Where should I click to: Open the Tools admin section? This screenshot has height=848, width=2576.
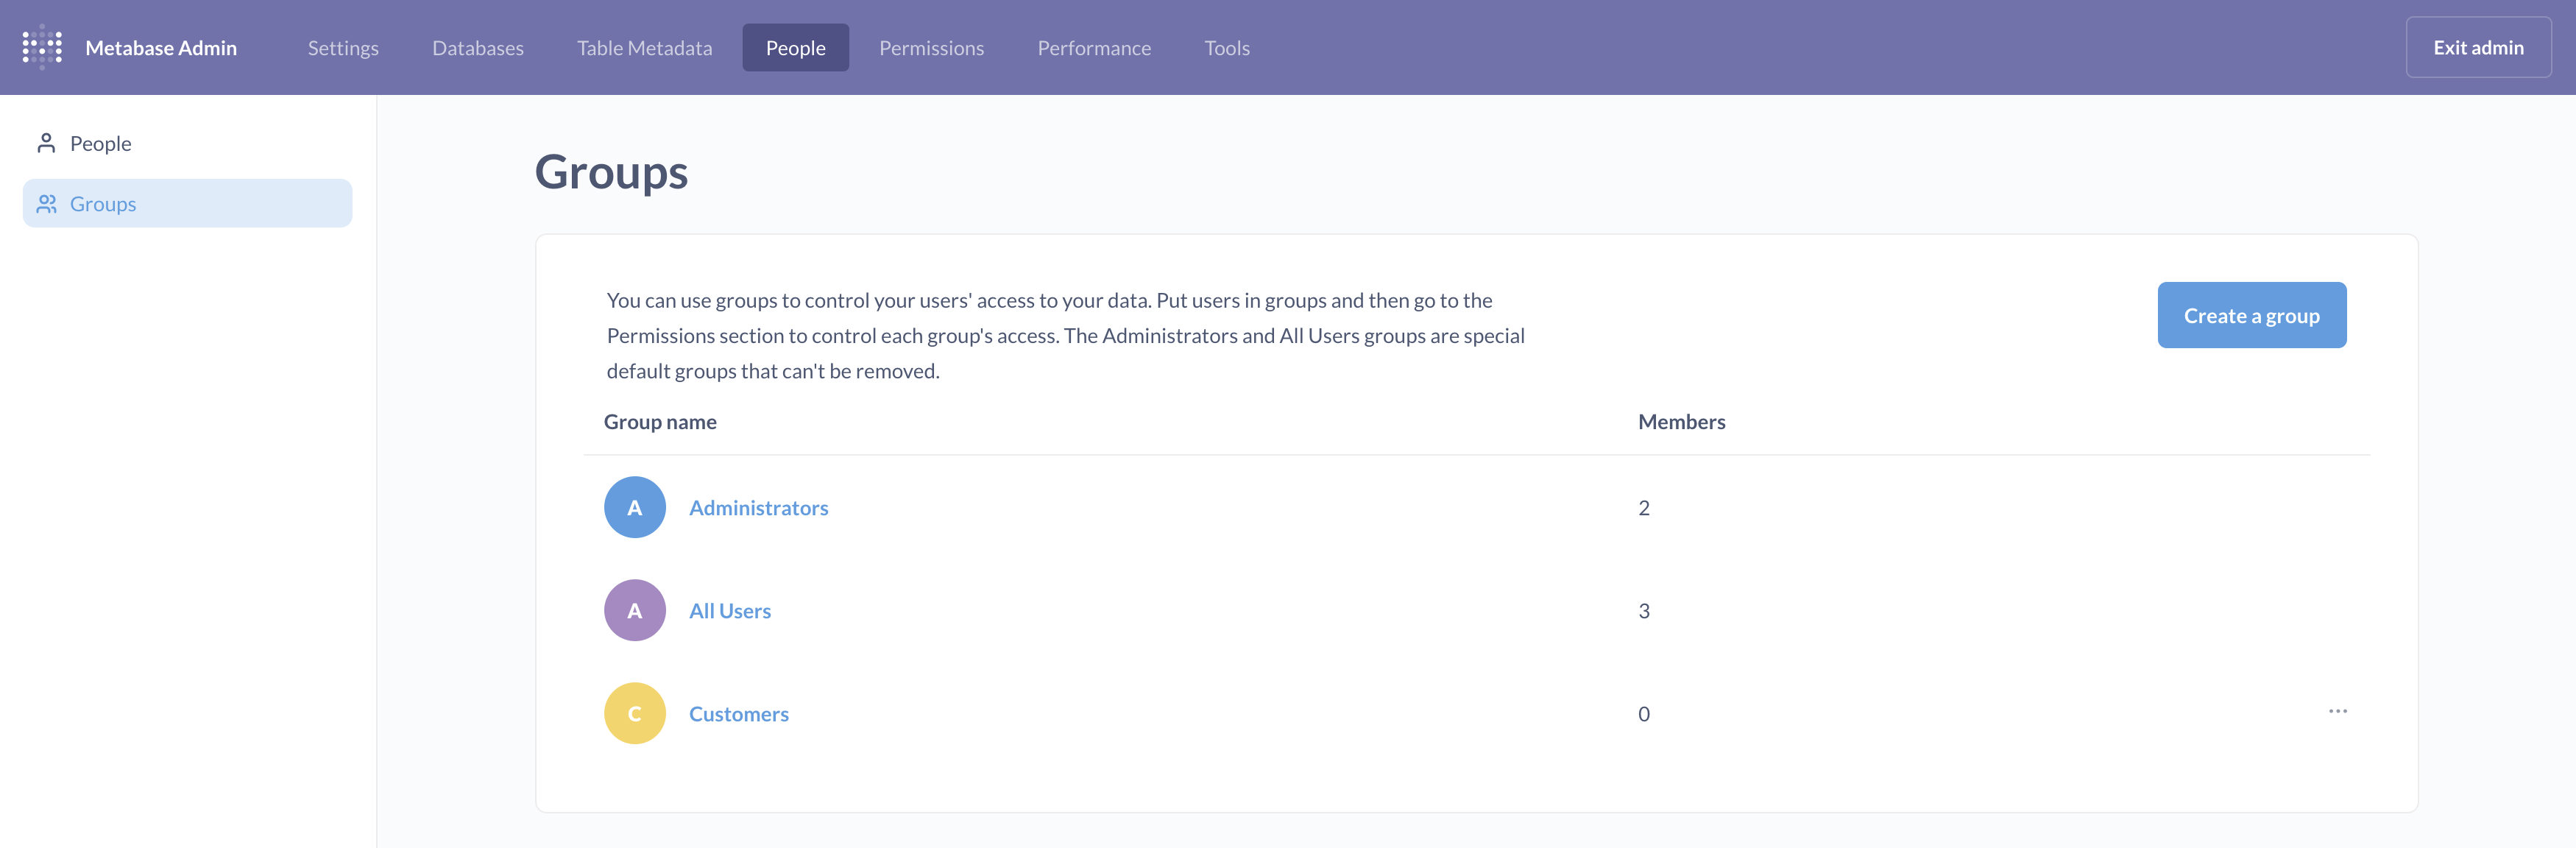pos(1226,47)
